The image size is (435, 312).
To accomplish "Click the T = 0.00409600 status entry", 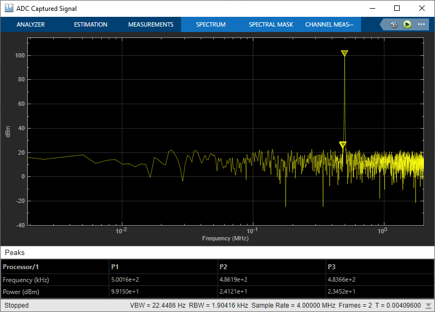I will click(x=398, y=305).
